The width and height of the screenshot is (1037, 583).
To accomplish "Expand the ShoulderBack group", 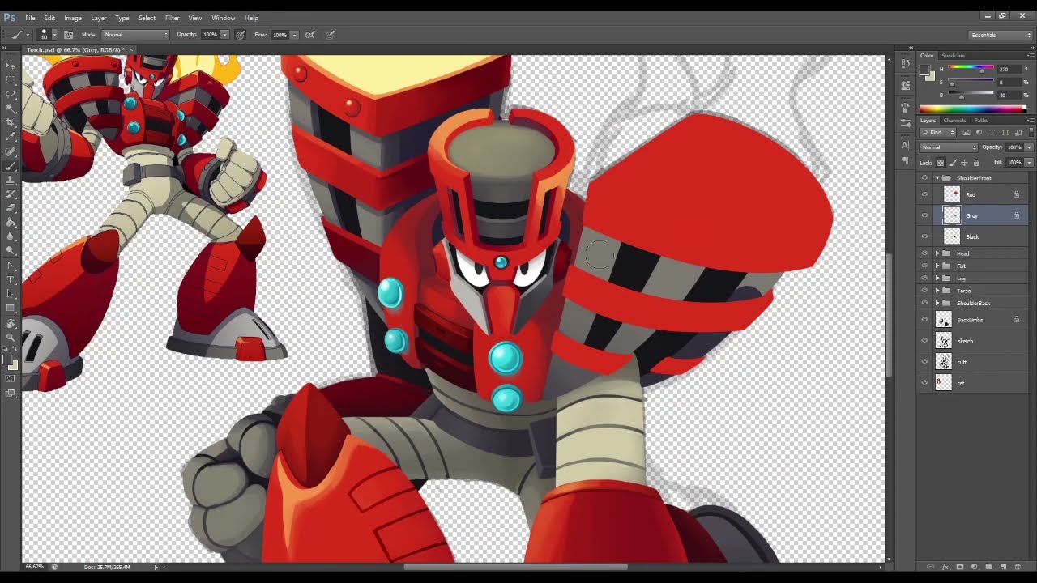I will tap(937, 303).
